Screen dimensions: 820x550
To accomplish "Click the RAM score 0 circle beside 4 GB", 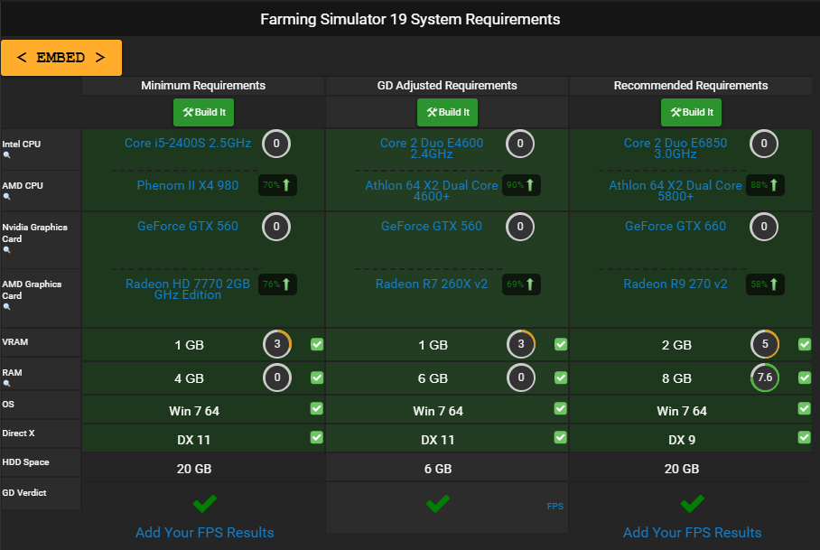I will click(277, 378).
